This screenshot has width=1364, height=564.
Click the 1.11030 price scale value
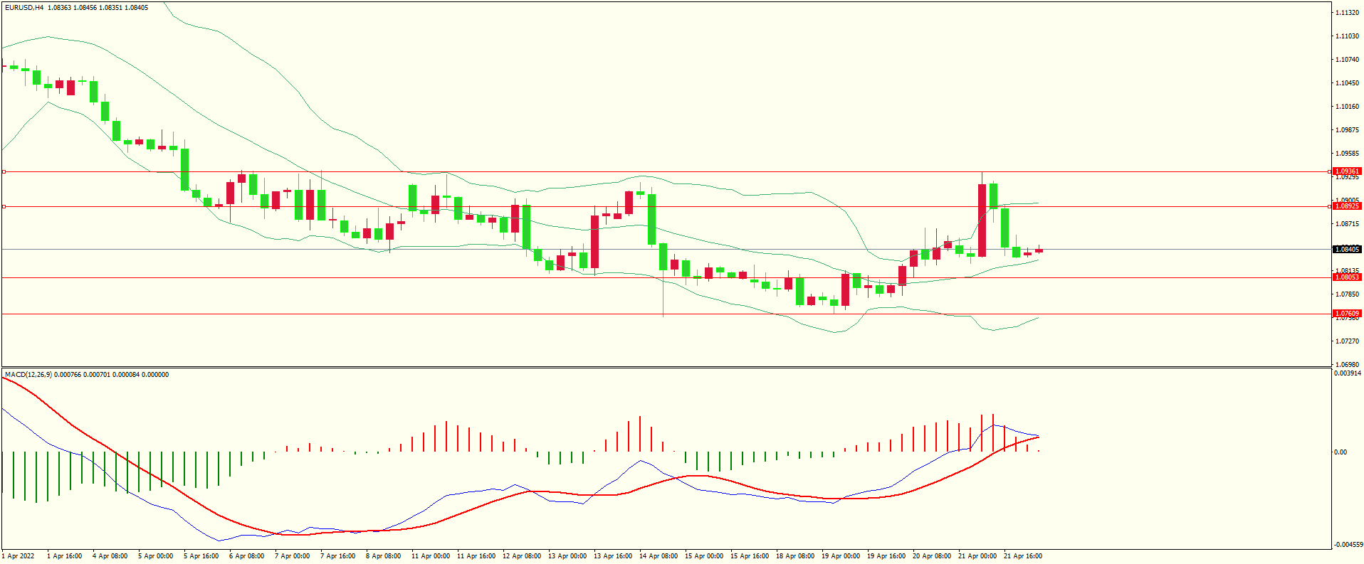click(1348, 36)
